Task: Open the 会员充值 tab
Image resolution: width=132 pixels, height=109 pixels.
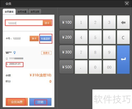Action: [x=22, y=12]
